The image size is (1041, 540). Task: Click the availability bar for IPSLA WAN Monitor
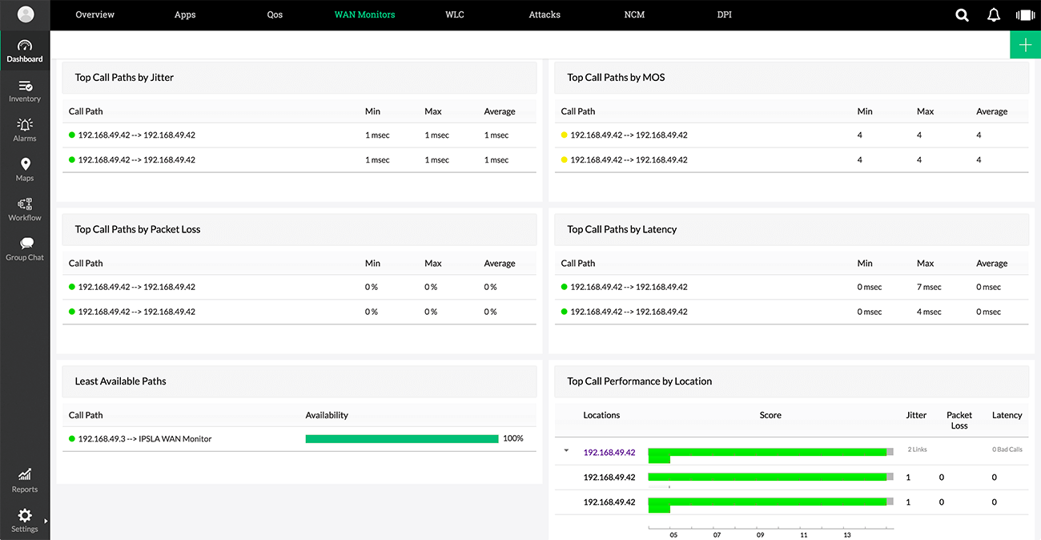tap(402, 439)
